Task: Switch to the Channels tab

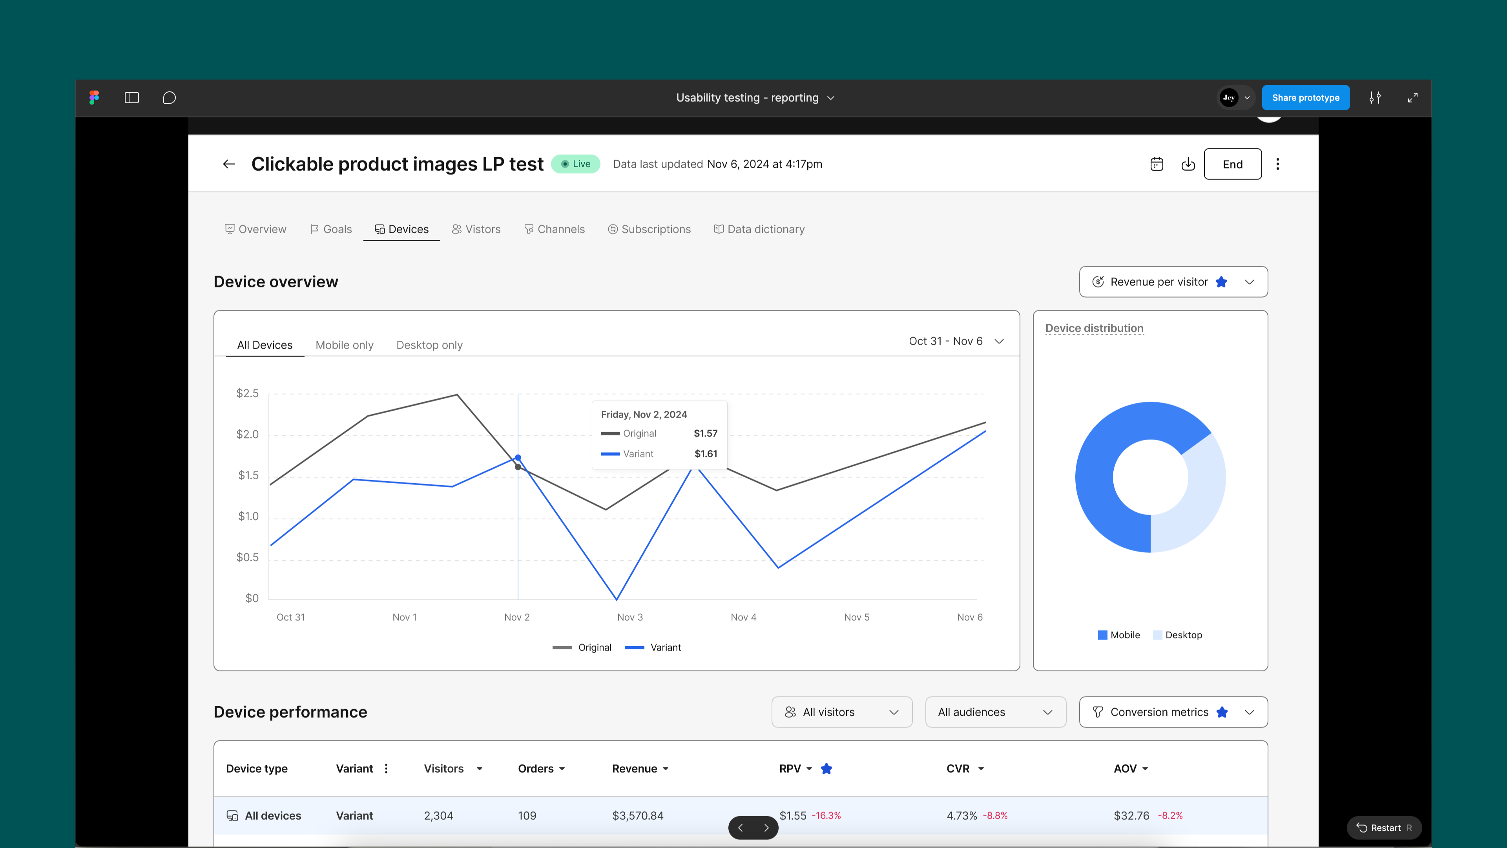Action: [554, 229]
